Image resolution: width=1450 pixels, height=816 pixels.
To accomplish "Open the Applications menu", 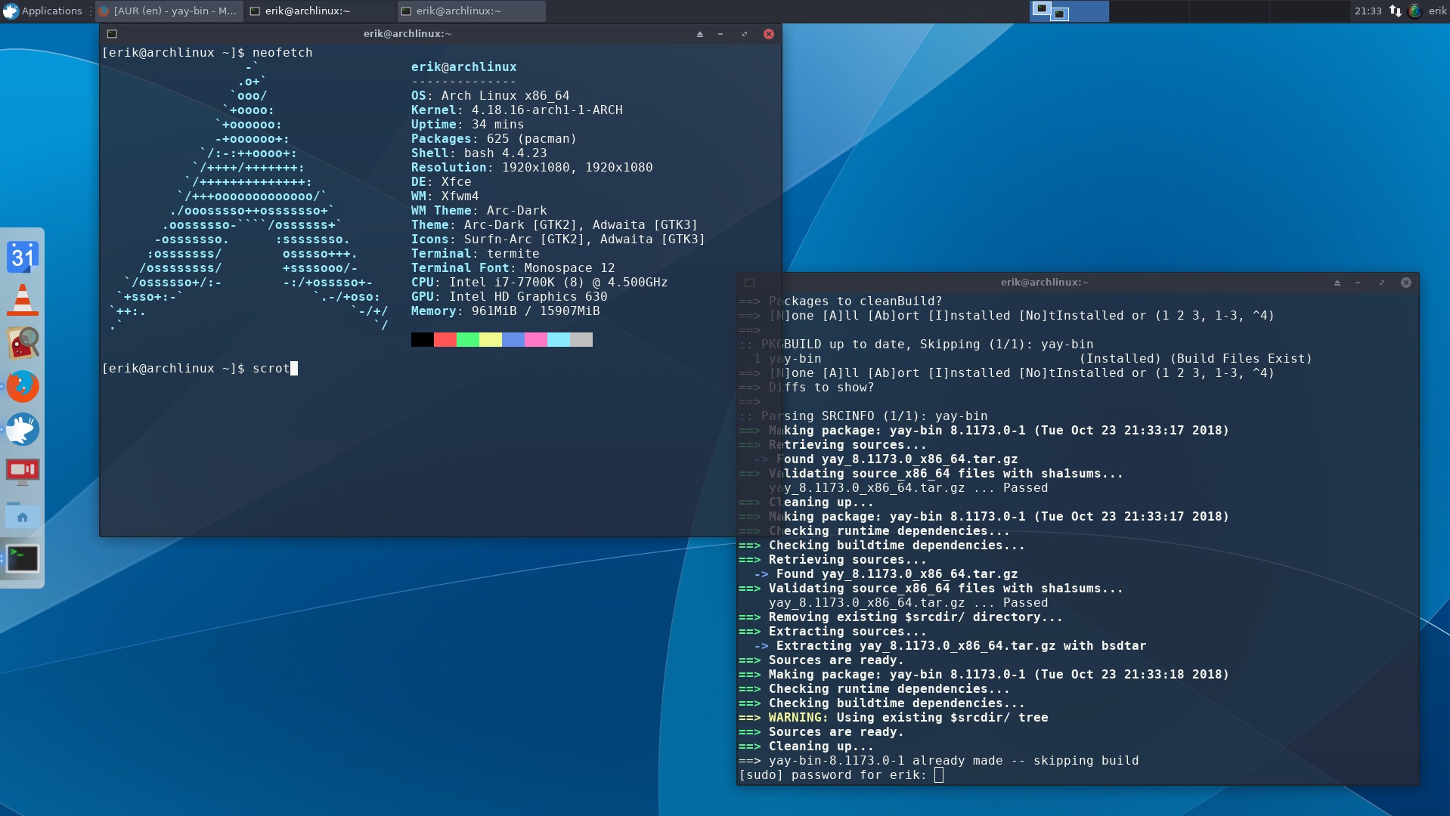I will click(x=42, y=11).
